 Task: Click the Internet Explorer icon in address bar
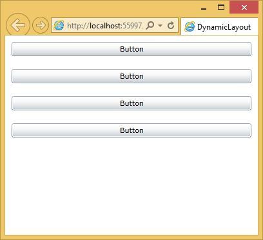(59, 25)
